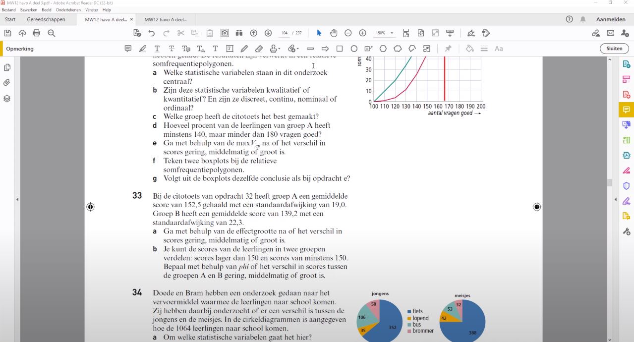Draw a cloud shape

click(398, 49)
